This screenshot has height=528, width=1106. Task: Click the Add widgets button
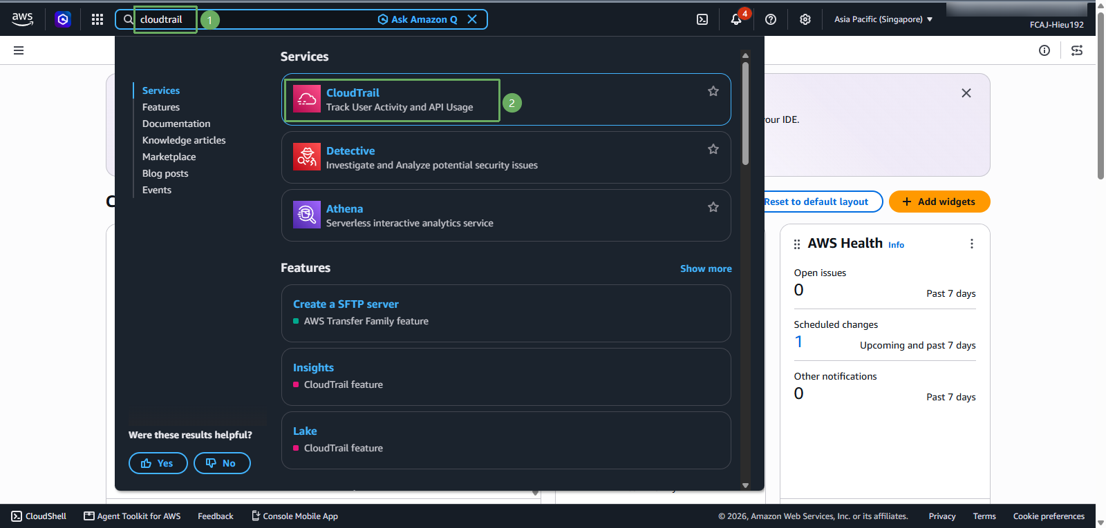point(939,202)
